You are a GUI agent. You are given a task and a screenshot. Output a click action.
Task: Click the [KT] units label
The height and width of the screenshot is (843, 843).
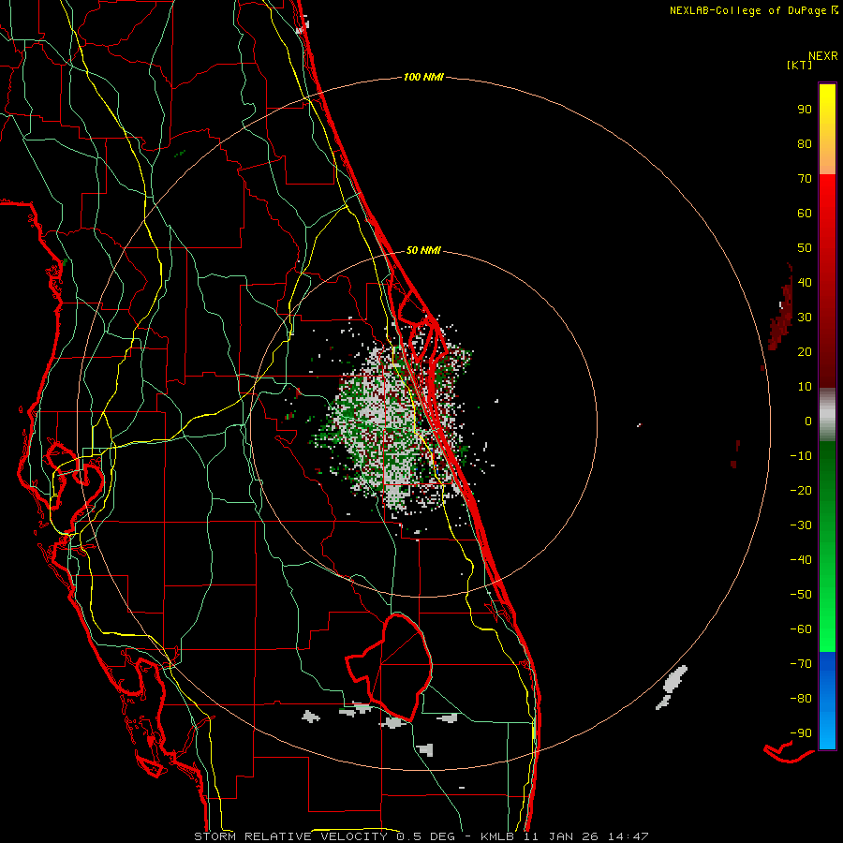[799, 65]
